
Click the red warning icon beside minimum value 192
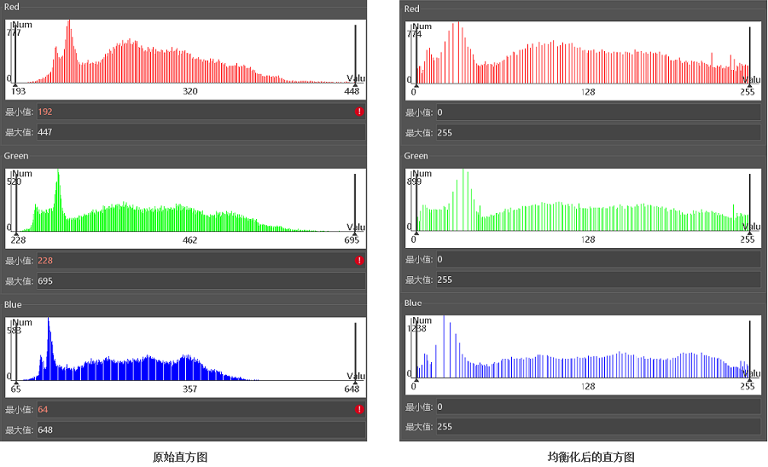(359, 112)
